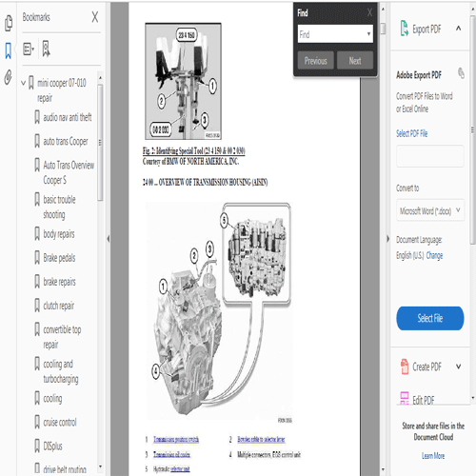Click the bookmark options list icon
This screenshot has height=476, width=476.
point(29,49)
